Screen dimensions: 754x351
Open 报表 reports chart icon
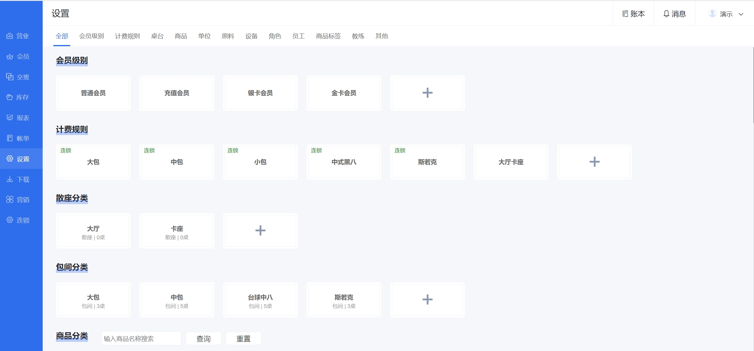tap(10, 118)
